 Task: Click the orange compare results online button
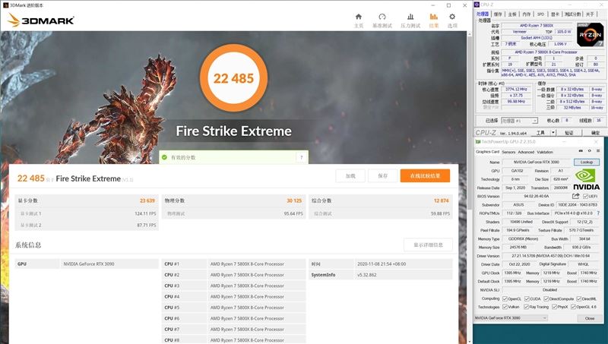(425, 176)
